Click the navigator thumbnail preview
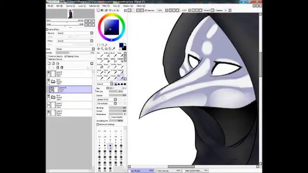This screenshot has width=308, height=173. (70, 14)
